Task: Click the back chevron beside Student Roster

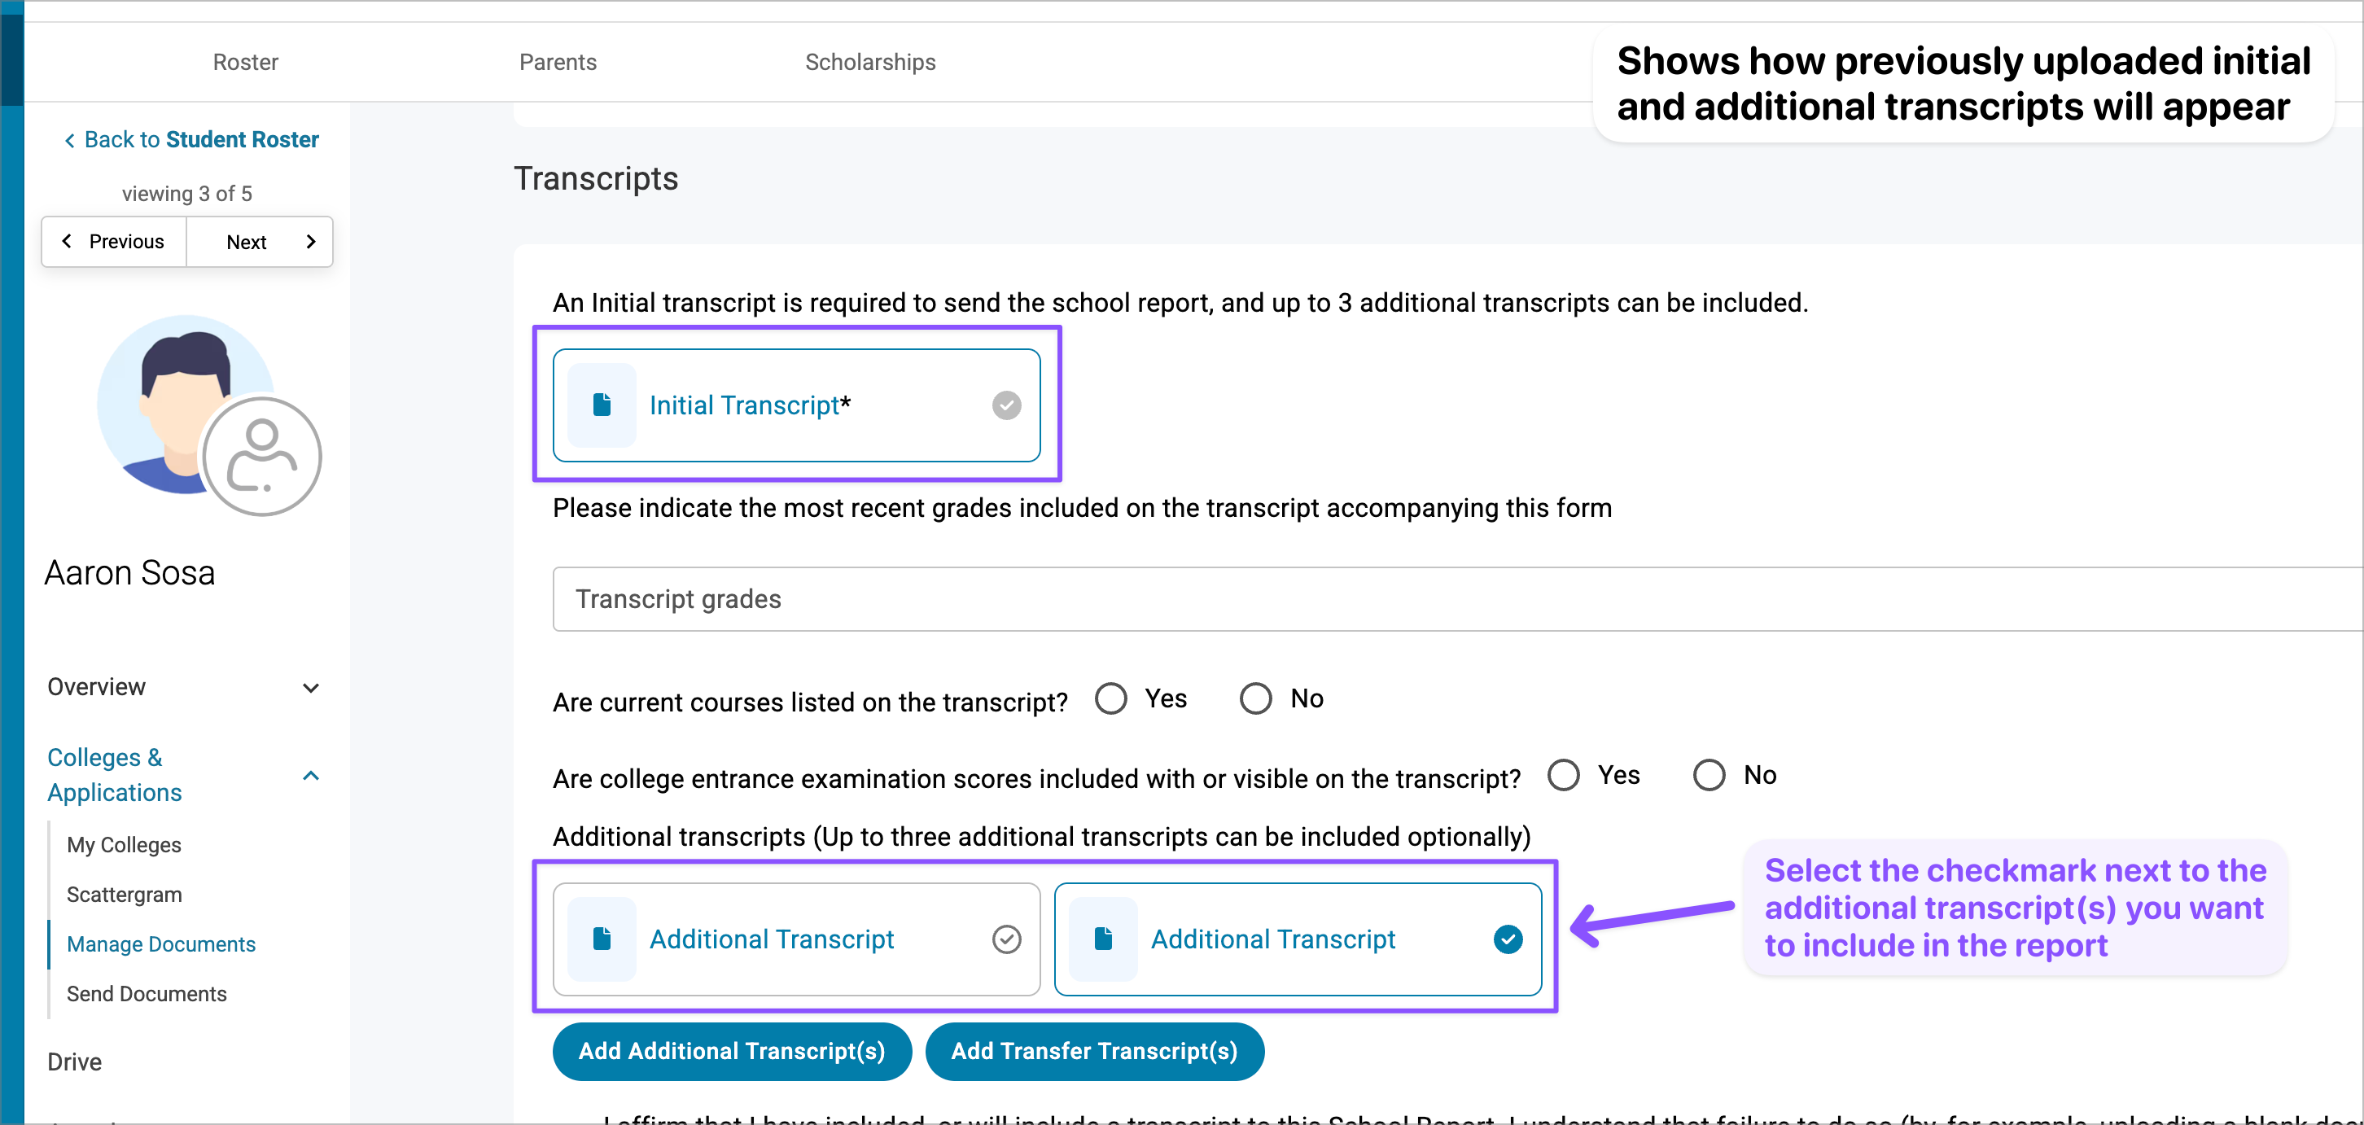Action: [x=69, y=140]
